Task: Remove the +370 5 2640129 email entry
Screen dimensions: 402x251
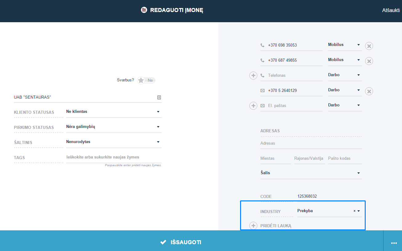Action: coord(369,91)
